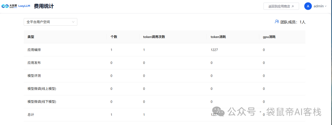The height and width of the screenshot is (125, 332).
Task: Select the 模型微调(线下模型) row label
Action: tap(42, 102)
